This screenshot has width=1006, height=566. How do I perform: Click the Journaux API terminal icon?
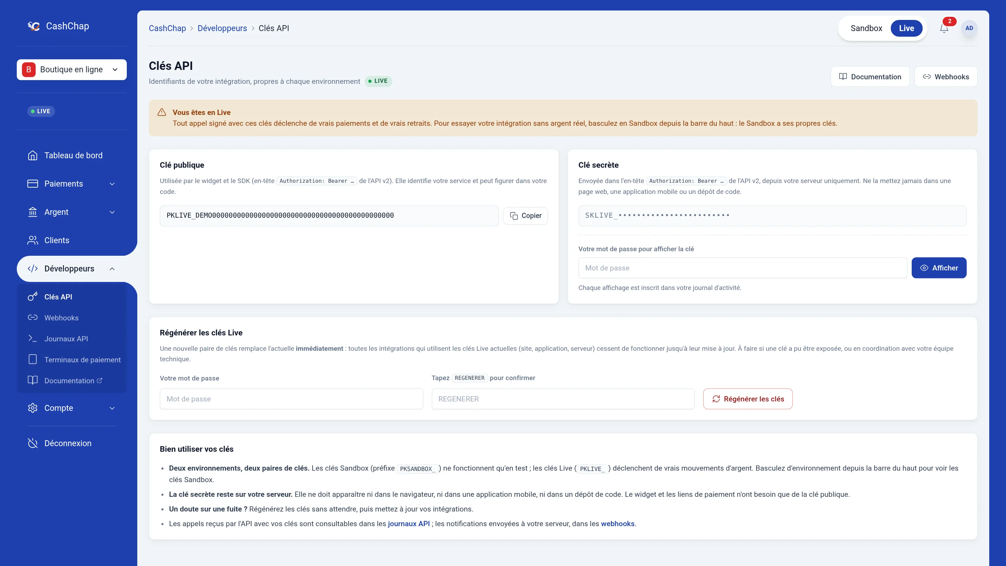coord(33,338)
